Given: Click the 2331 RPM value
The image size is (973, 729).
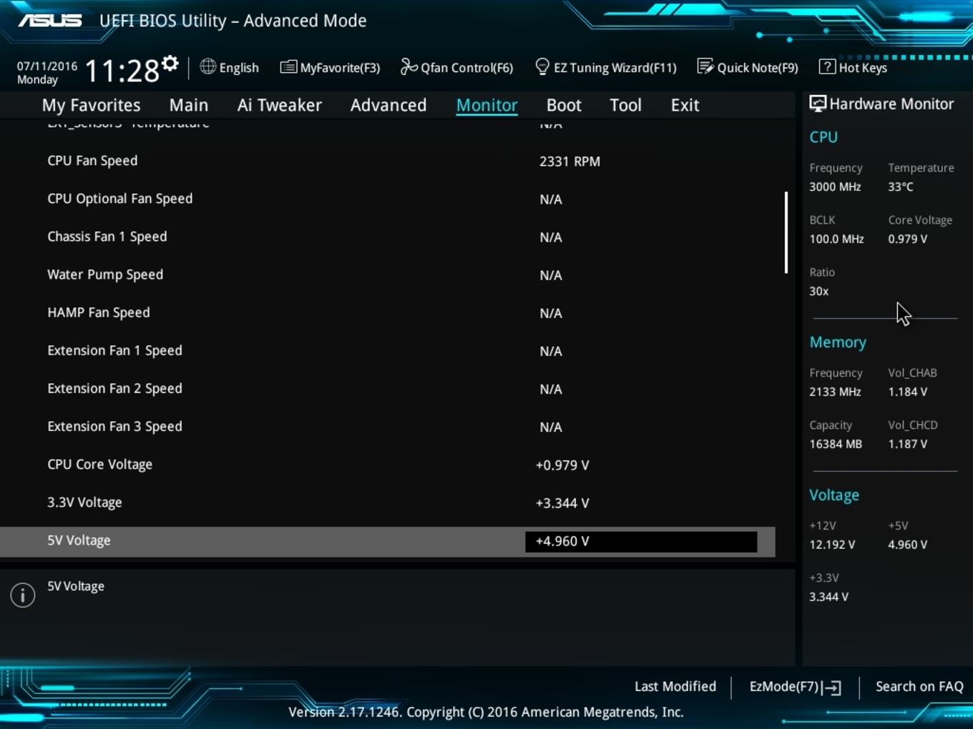Looking at the screenshot, I should pos(569,162).
